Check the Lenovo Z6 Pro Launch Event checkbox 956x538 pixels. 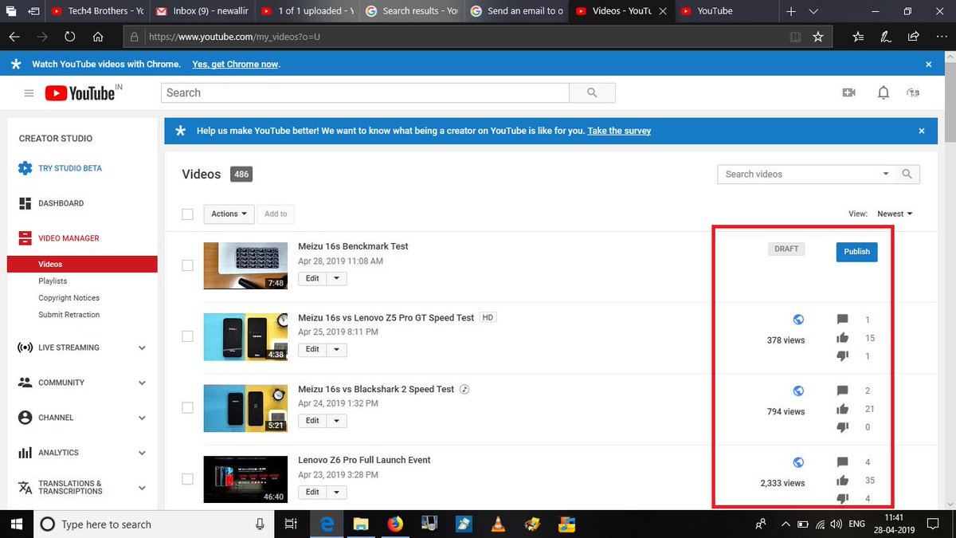tap(187, 479)
